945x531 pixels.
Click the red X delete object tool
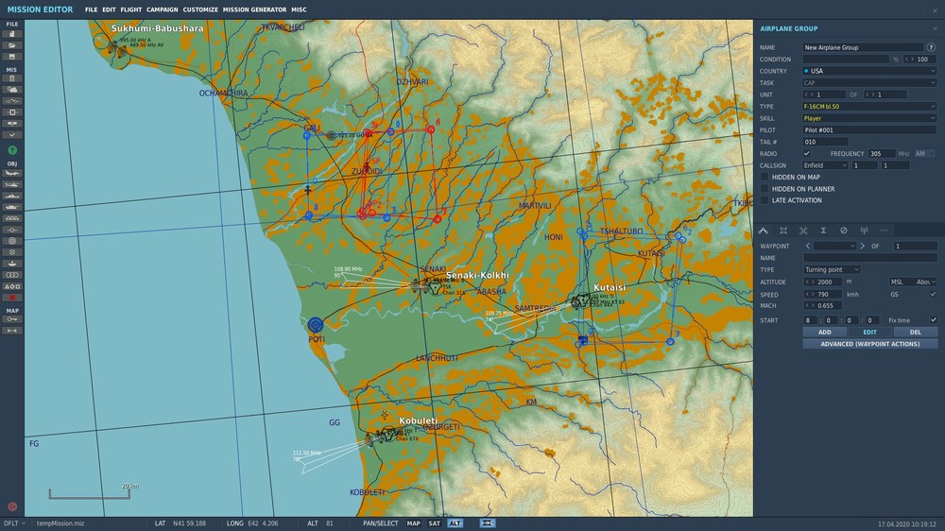point(12,298)
